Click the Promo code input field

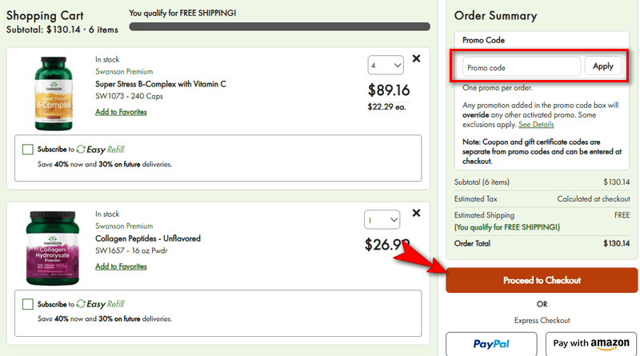522,67
